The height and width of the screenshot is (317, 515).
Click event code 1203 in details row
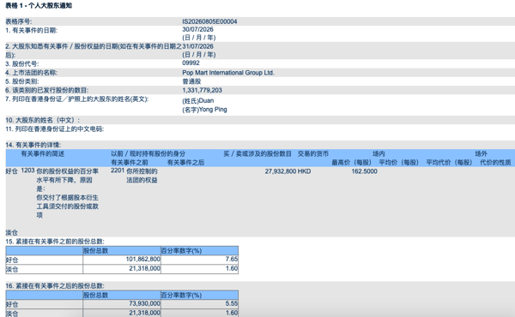point(27,170)
